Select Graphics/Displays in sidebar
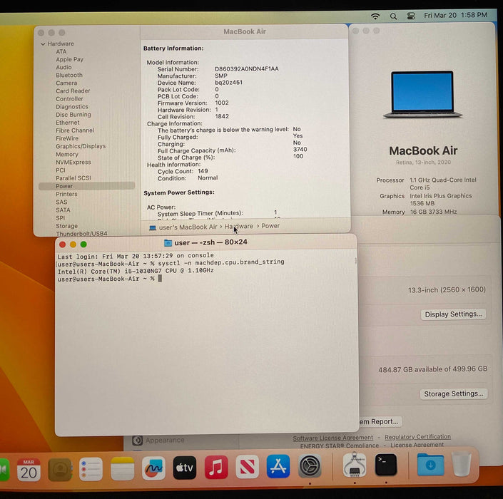The image size is (503, 499). [x=81, y=146]
